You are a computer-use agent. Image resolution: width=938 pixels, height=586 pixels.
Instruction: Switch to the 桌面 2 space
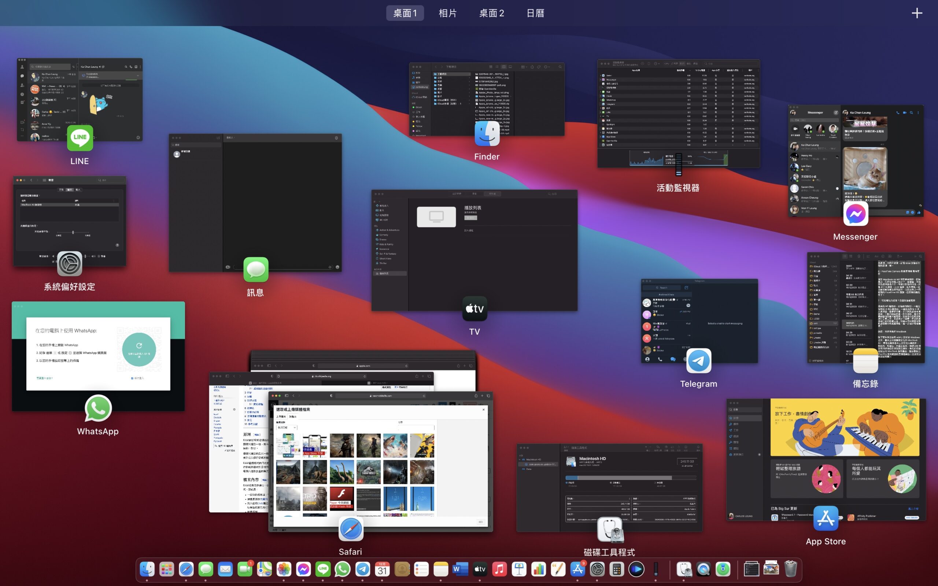[x=491, y=13]
